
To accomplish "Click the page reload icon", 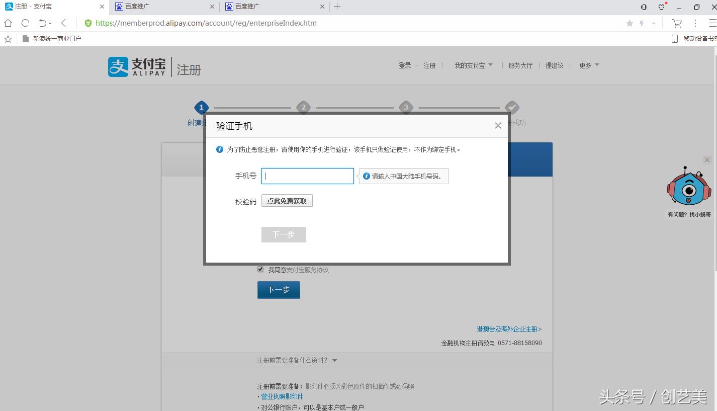I will tap(25, 23).
